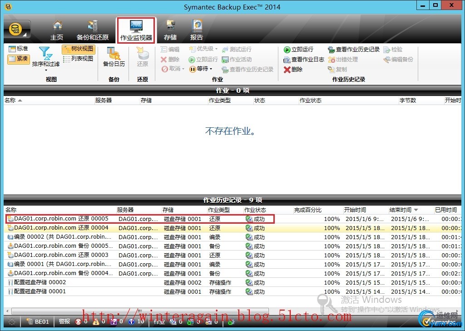Click the tools icon of 配置磁盘存储 00002 row
This screenshot has height=331, width=465.
10,283
